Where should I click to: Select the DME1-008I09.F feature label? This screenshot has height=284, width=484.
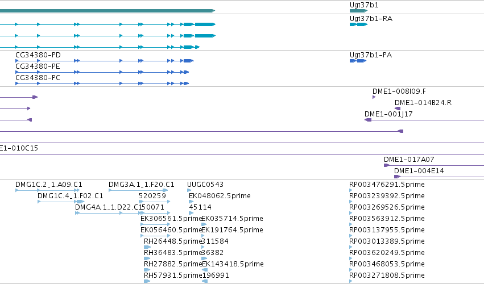pos(399,91)
